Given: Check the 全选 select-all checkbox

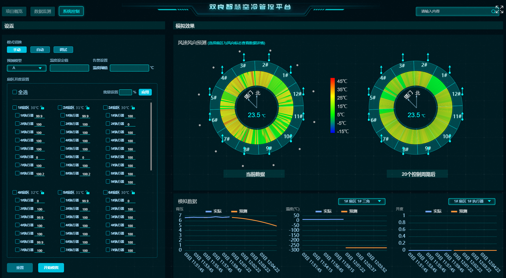Looking at the screenshot, I should (15, 92).
